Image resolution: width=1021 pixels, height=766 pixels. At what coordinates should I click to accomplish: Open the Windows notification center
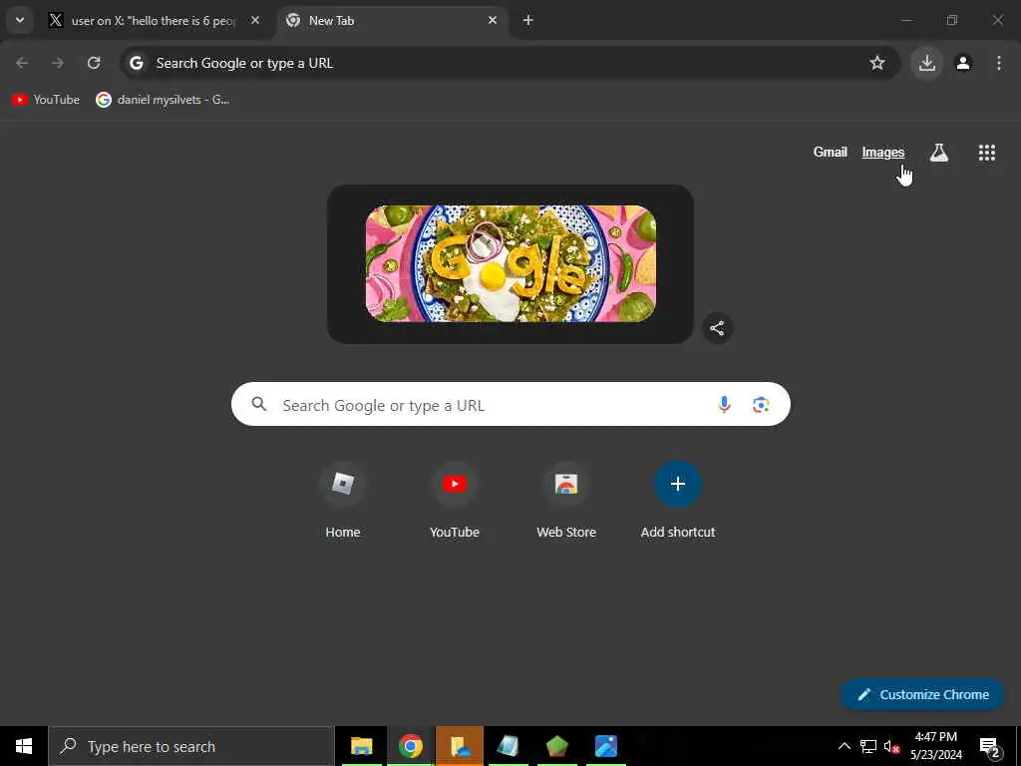(990, 747)
